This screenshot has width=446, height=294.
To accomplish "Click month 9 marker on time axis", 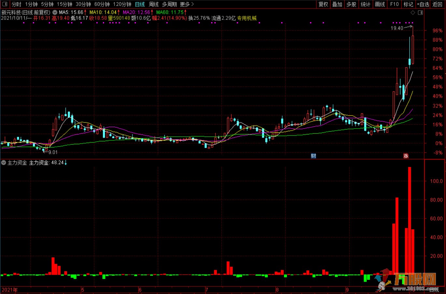I will click(347, 290).
